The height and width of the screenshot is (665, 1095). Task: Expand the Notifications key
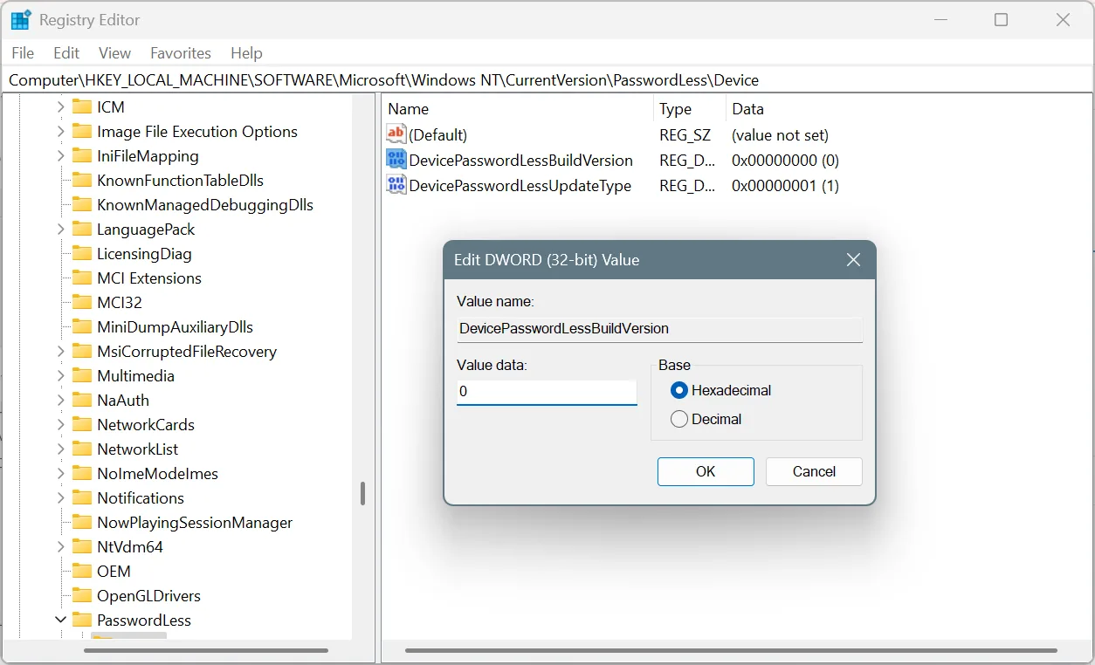60,497
